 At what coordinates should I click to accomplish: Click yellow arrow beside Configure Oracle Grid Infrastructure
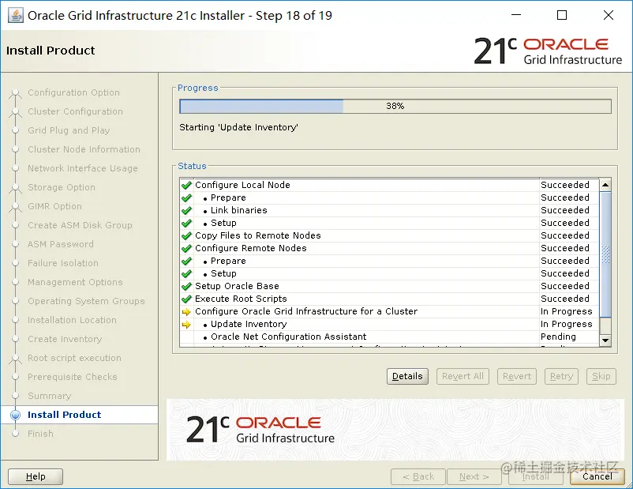click(x=186, y=312)
